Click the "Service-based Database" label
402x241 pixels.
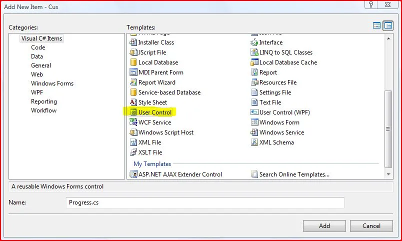(169, 92)
